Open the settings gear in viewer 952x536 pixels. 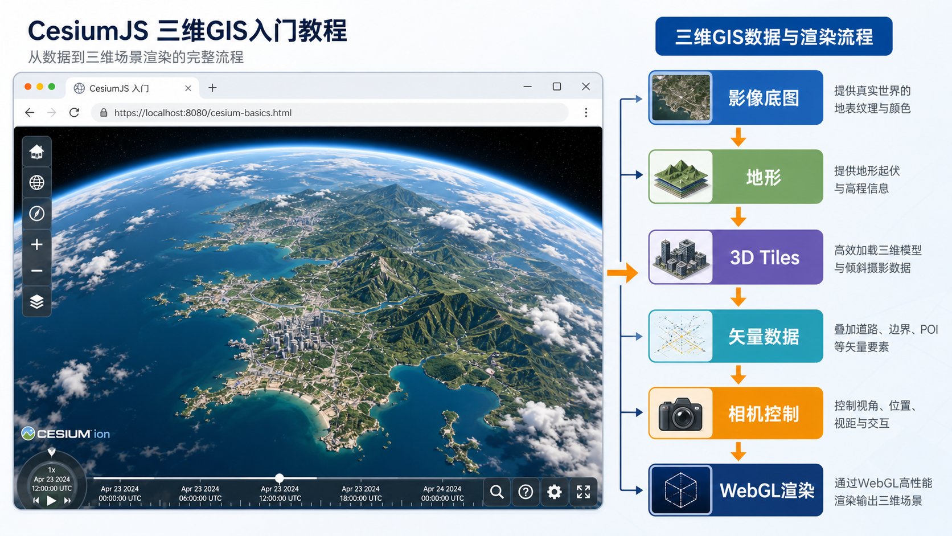(x=555, y=492)
